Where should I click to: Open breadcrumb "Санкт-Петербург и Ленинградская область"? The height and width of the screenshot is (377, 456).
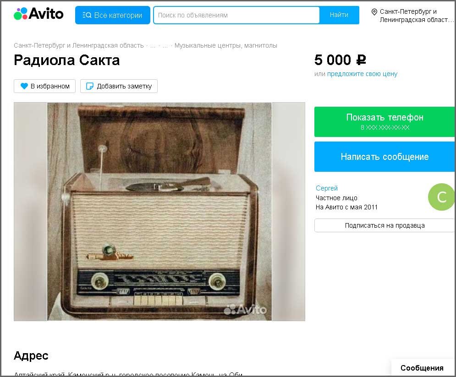pyautogui.click(x=78, y=46)
